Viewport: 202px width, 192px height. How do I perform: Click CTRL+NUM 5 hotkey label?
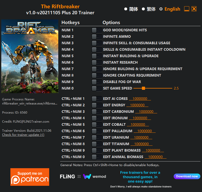click(x=73, y=124)
